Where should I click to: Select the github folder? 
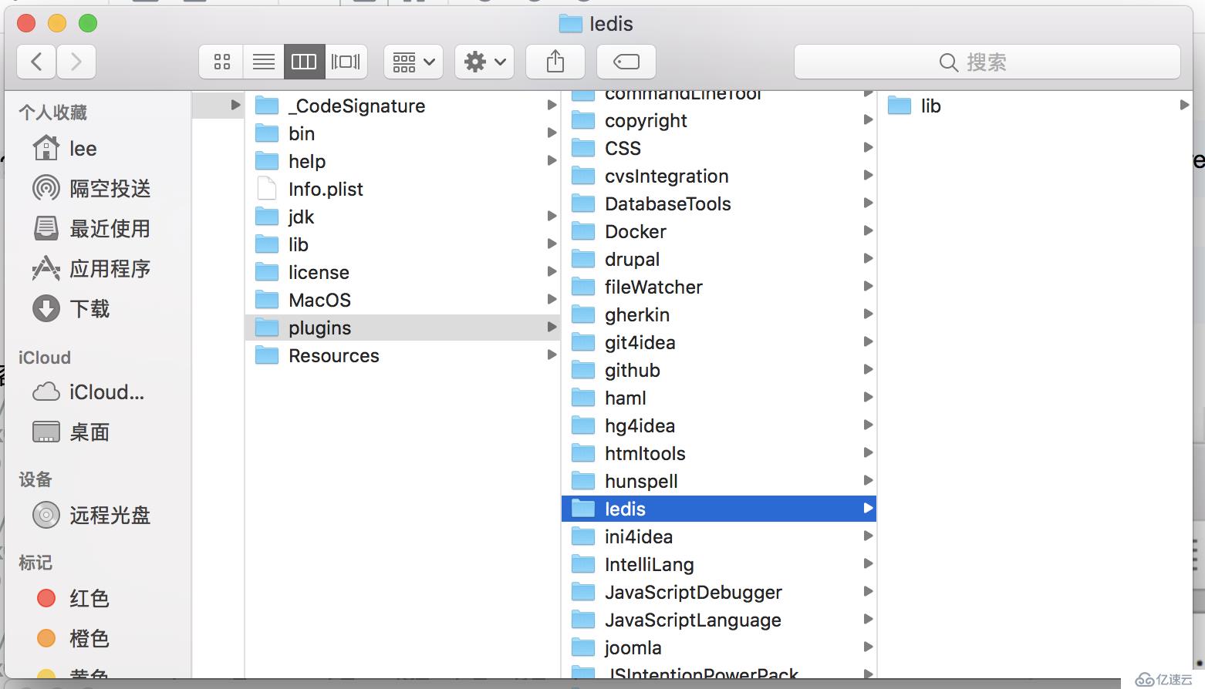click(x=719, y=370)
